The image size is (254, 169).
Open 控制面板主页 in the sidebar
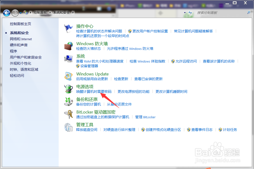pos(20,24)
